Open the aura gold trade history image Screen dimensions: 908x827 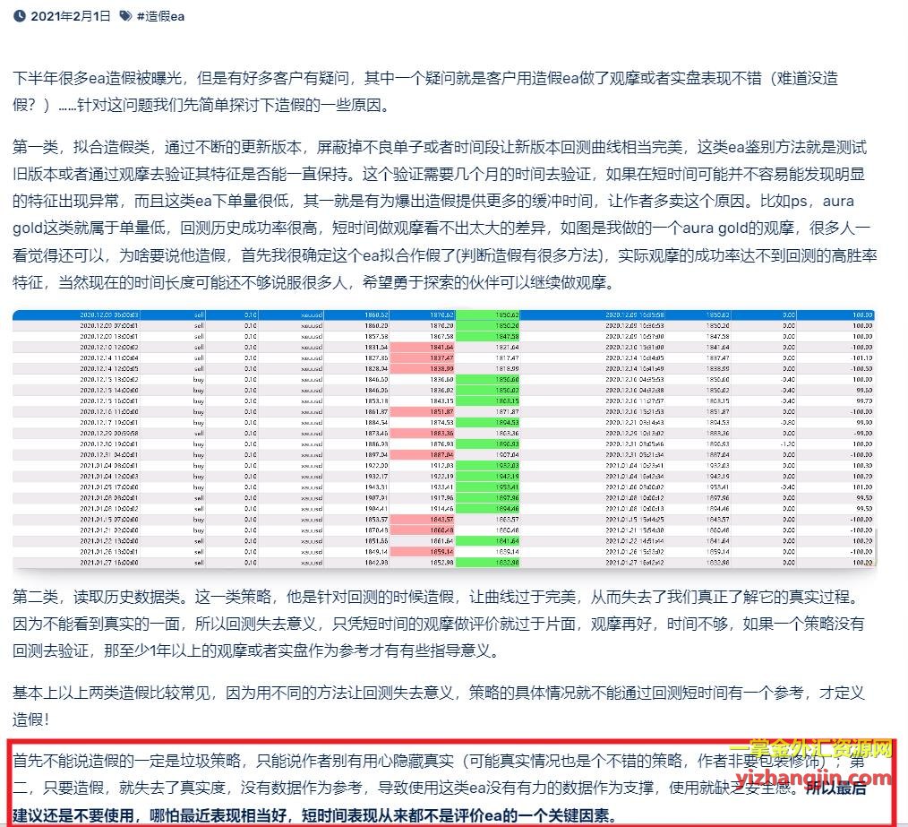coord(444,439)
